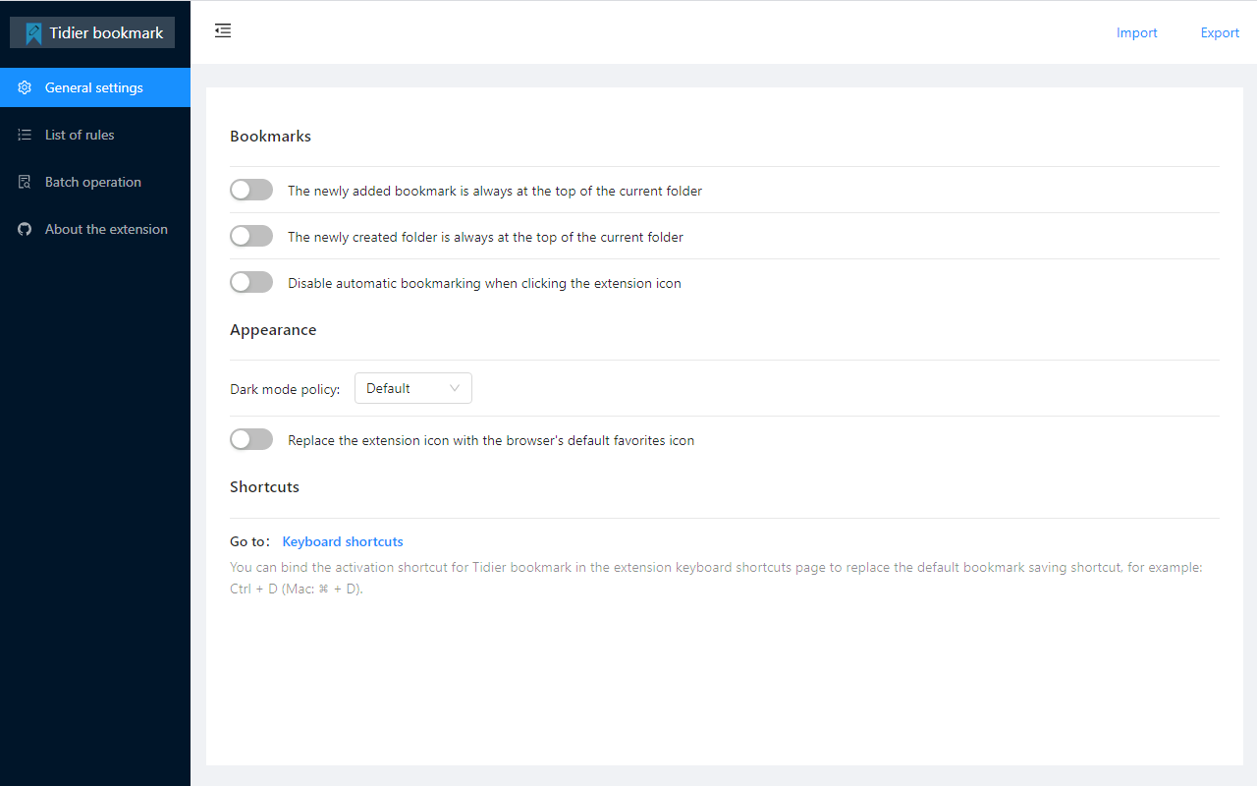
Task: Click 'The newly added bookmark is always' label
Action: 495,191
